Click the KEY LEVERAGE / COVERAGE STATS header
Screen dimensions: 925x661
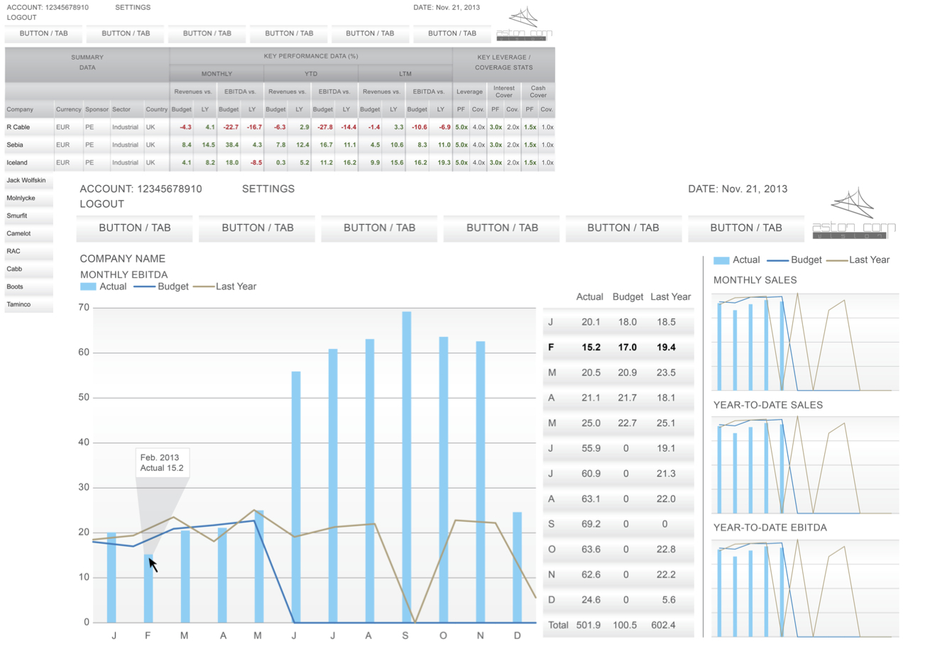pos(503,62)
